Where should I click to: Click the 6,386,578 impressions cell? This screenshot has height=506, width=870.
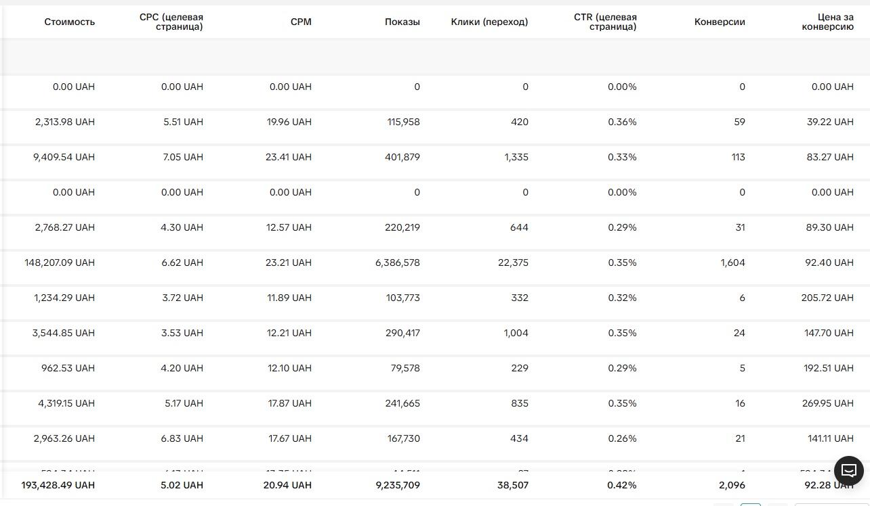(x=398, y=262)
